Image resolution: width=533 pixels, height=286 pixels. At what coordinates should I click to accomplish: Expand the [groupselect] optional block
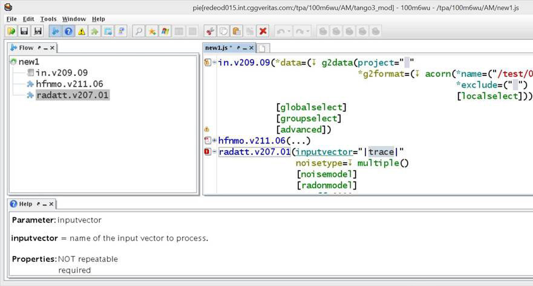[x=309, y=118]
